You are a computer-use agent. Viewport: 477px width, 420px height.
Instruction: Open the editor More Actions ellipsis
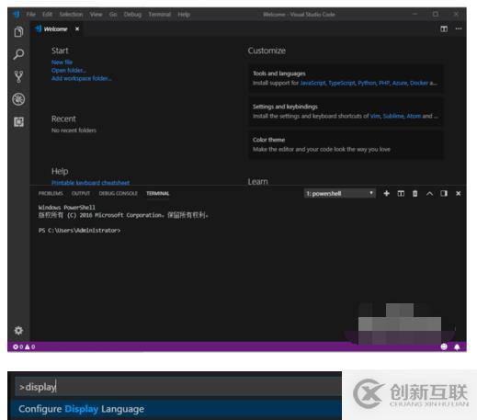[459, 28]
